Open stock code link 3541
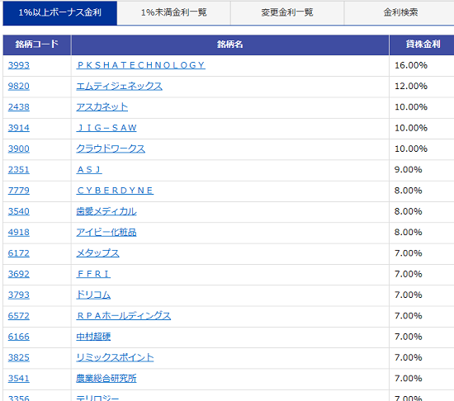The height and width of the screenshot is (401, 454). [x=19, y=379]
